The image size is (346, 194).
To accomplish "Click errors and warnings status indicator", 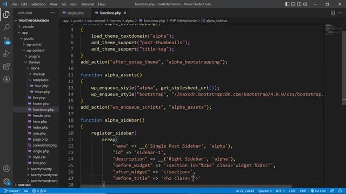I will tap(39, 191).
